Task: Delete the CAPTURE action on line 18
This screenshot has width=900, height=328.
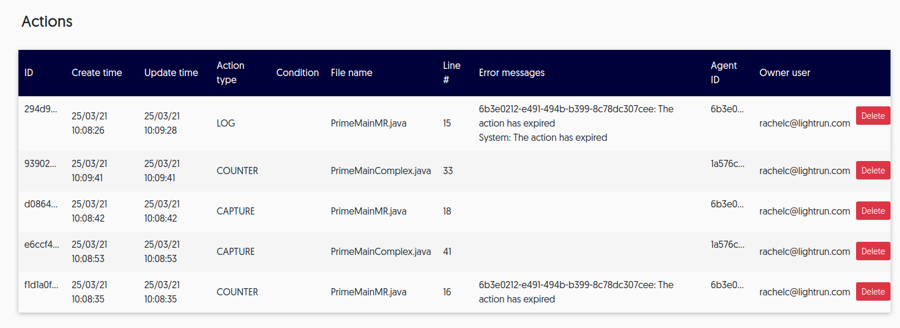Action: (x=873, y=211)
